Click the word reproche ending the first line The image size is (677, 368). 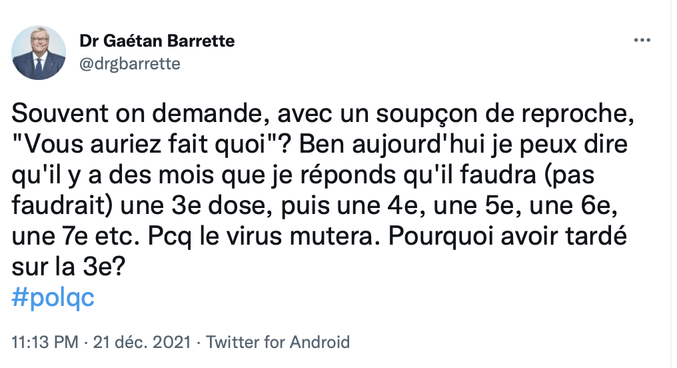(574, 115)
